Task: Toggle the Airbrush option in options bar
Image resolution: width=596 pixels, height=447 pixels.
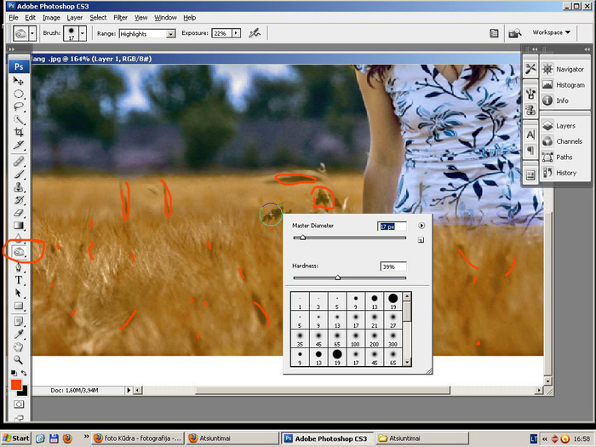Action: pyautogui.click(x=255, y=33)
